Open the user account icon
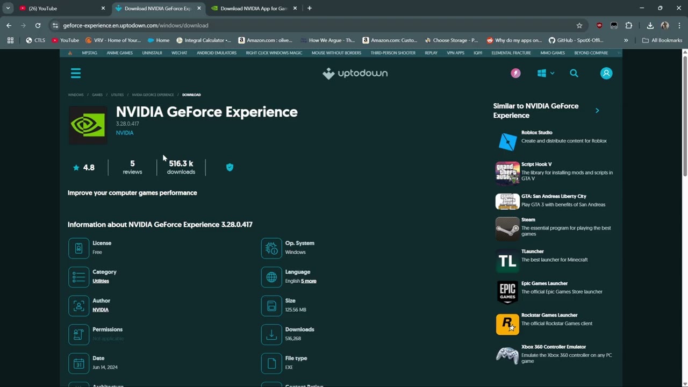The image size is (688, 387). pyautogui.click(x=606, y=73)
